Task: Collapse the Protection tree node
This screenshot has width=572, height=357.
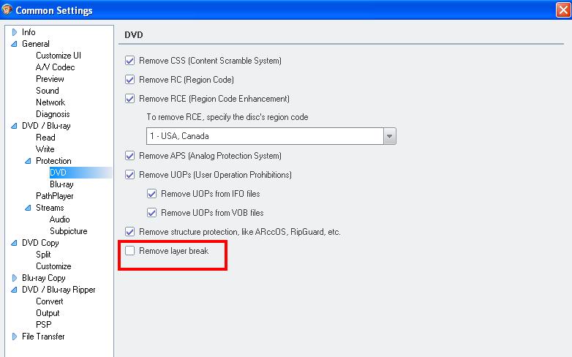Action: coord(28,161)
